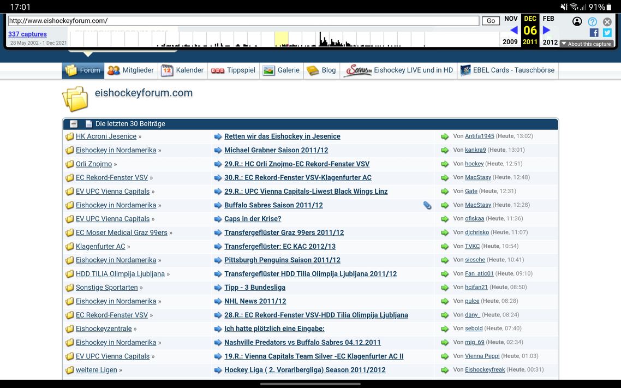Image resolution: width=621 pixels, height=388 pixels.
Task: Go to next capture with right arrow
Action: click(547, 31)
